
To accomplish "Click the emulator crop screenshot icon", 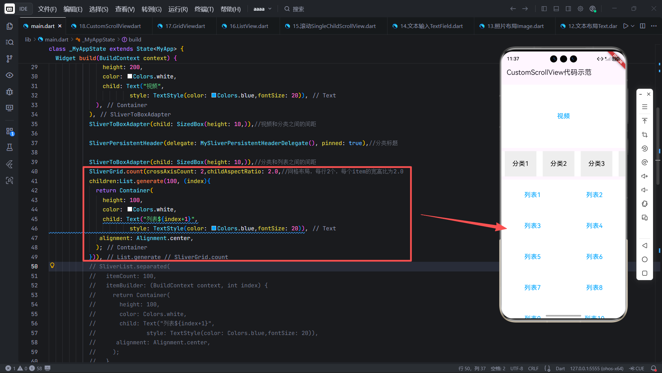I will coord(644,135).
